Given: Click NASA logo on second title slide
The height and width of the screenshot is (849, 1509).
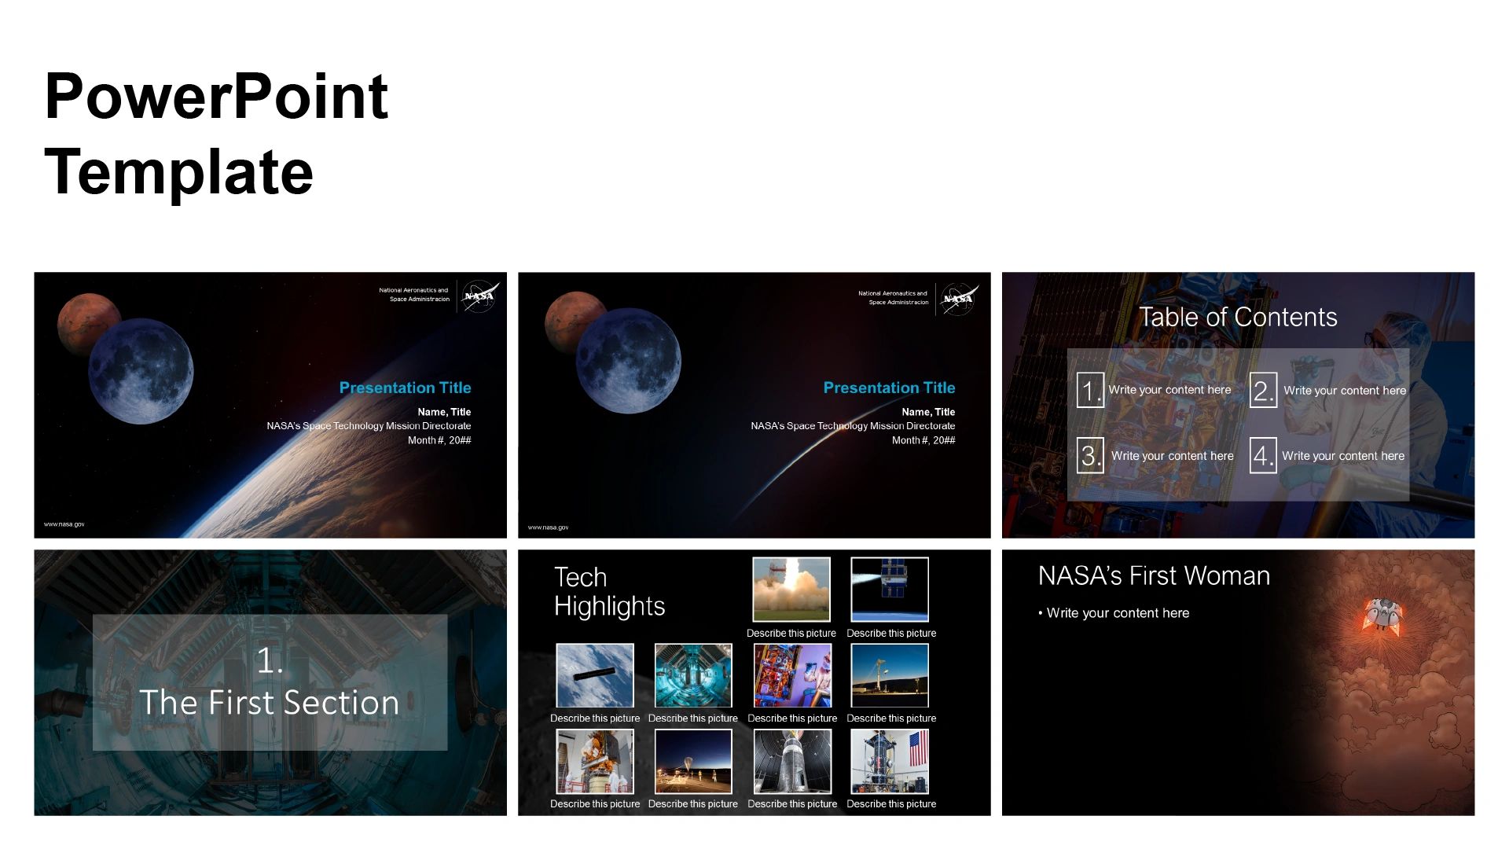Looking at the screenshot, I should [x=958, y=299].
